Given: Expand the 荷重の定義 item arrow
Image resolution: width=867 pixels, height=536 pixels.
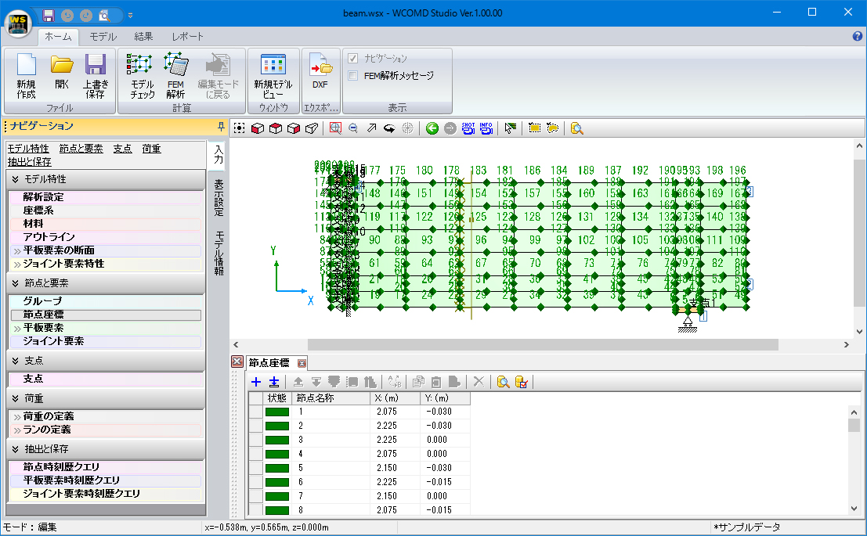Looking at the screenshot, I should [16, 416].
